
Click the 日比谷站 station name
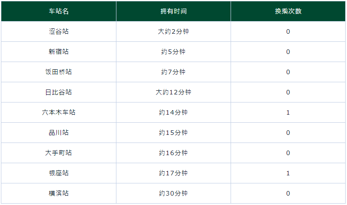(x=59, y=92)
